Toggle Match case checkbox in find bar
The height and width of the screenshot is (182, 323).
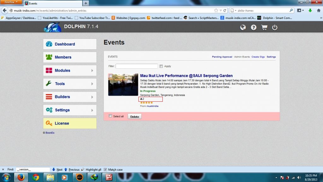click(x=105, y=170)
